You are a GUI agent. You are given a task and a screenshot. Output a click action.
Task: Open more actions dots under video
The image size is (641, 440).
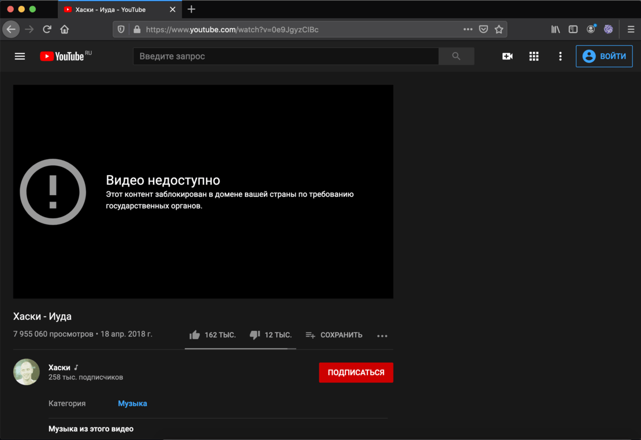click(382, 335)
